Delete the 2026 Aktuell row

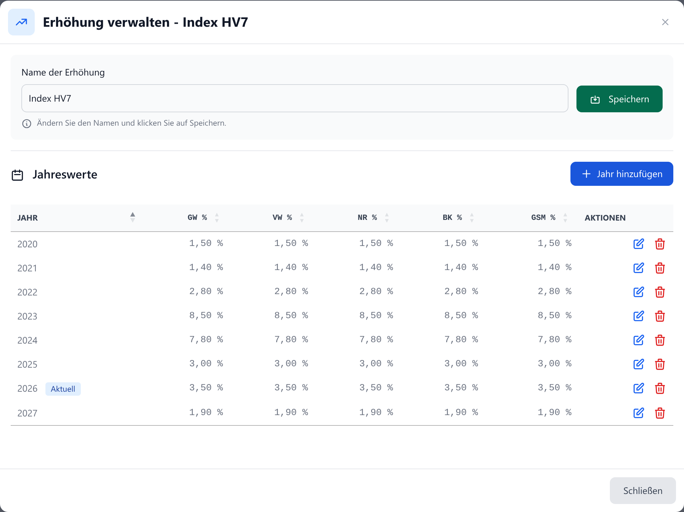click(x=660, y=388)
